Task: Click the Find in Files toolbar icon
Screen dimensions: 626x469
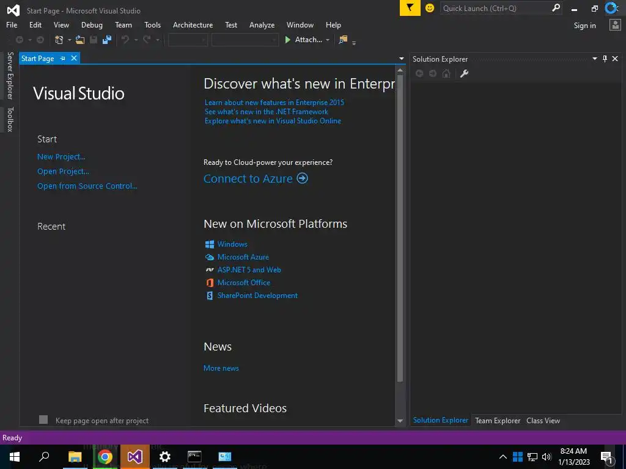Action: (343, 40)
